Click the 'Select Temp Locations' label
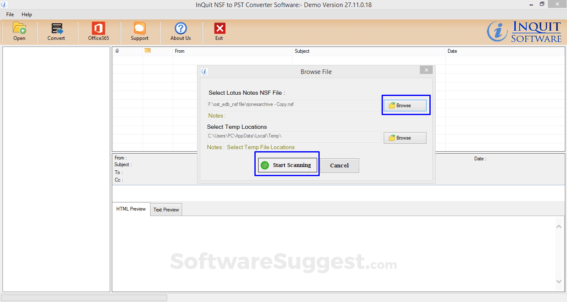The width and height of the screenshot is (567, 302). (237, 127)
